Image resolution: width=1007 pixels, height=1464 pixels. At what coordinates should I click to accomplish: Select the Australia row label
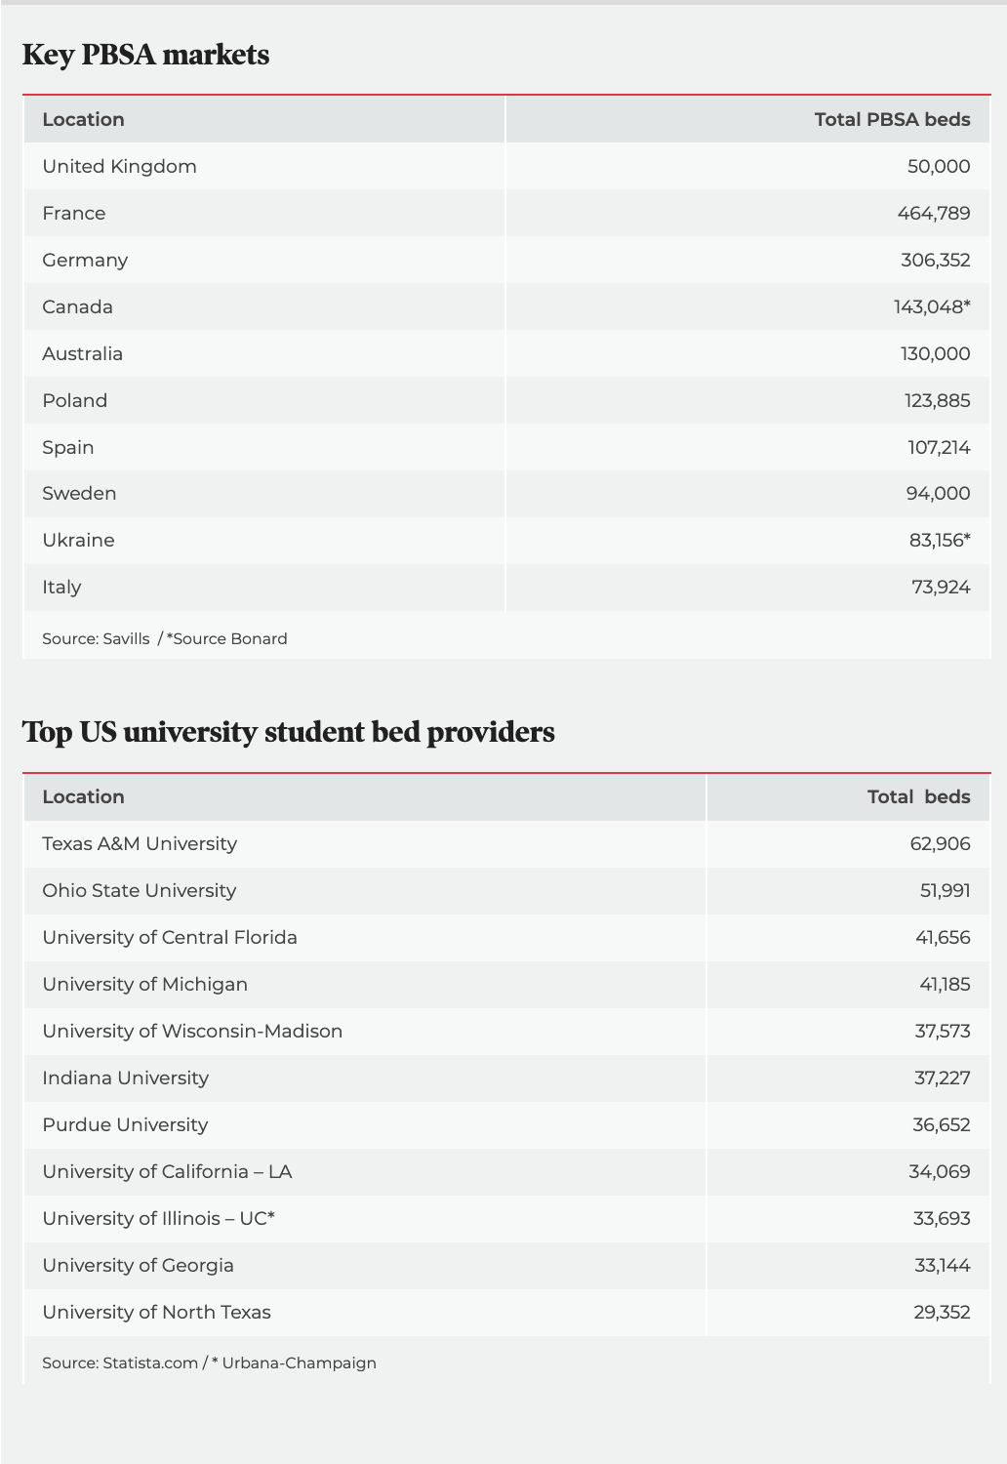coord(82,354)
